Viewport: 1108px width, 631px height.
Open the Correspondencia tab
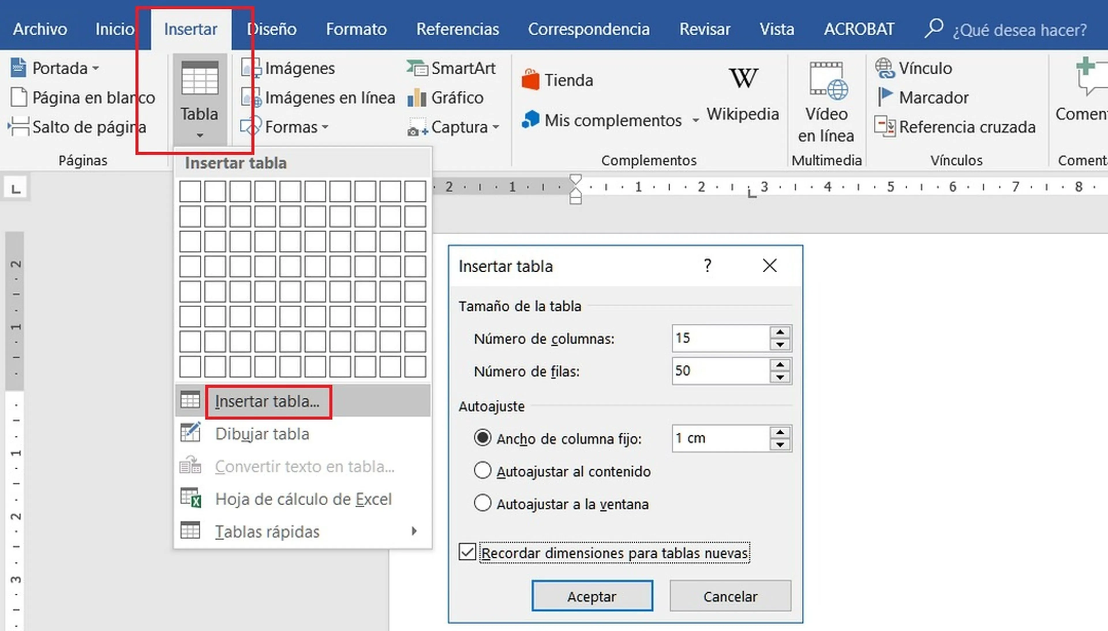(588, 29)
